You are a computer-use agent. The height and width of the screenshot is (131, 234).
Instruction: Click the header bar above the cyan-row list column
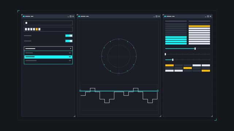coord(176,21)
